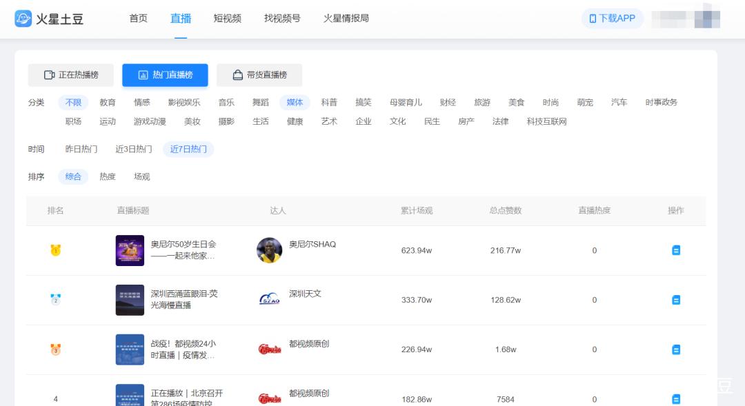
Task: Click 128.62w total likes value
Action: (506, 300)
